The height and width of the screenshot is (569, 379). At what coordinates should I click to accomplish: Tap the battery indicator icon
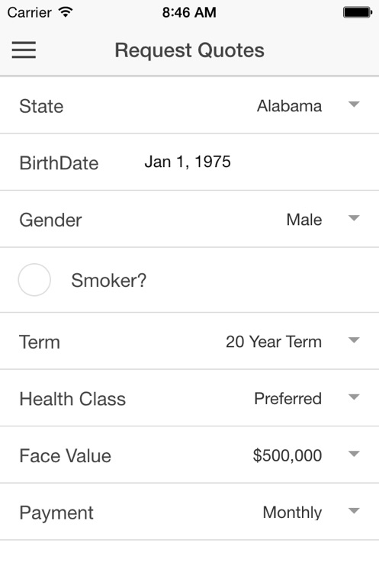(x=358, y=12)
